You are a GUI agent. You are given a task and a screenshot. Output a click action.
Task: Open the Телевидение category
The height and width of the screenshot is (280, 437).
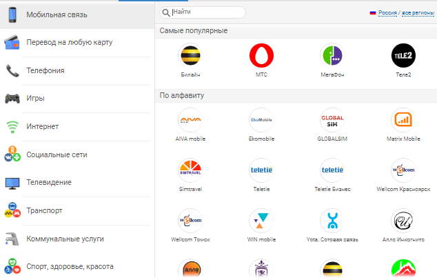[77, 183]
